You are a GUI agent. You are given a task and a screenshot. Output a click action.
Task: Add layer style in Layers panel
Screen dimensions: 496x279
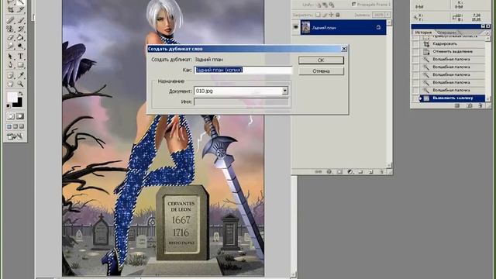[x=329, y=172]
